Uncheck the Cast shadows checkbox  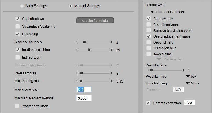click(18, 19)
